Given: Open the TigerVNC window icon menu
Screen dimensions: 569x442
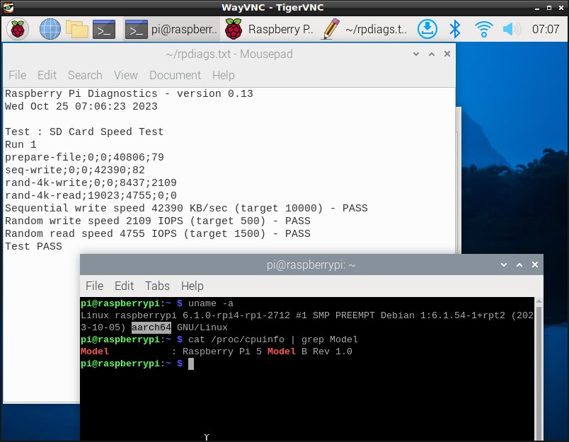Looking at the screenshot, I should pos(8,7).
